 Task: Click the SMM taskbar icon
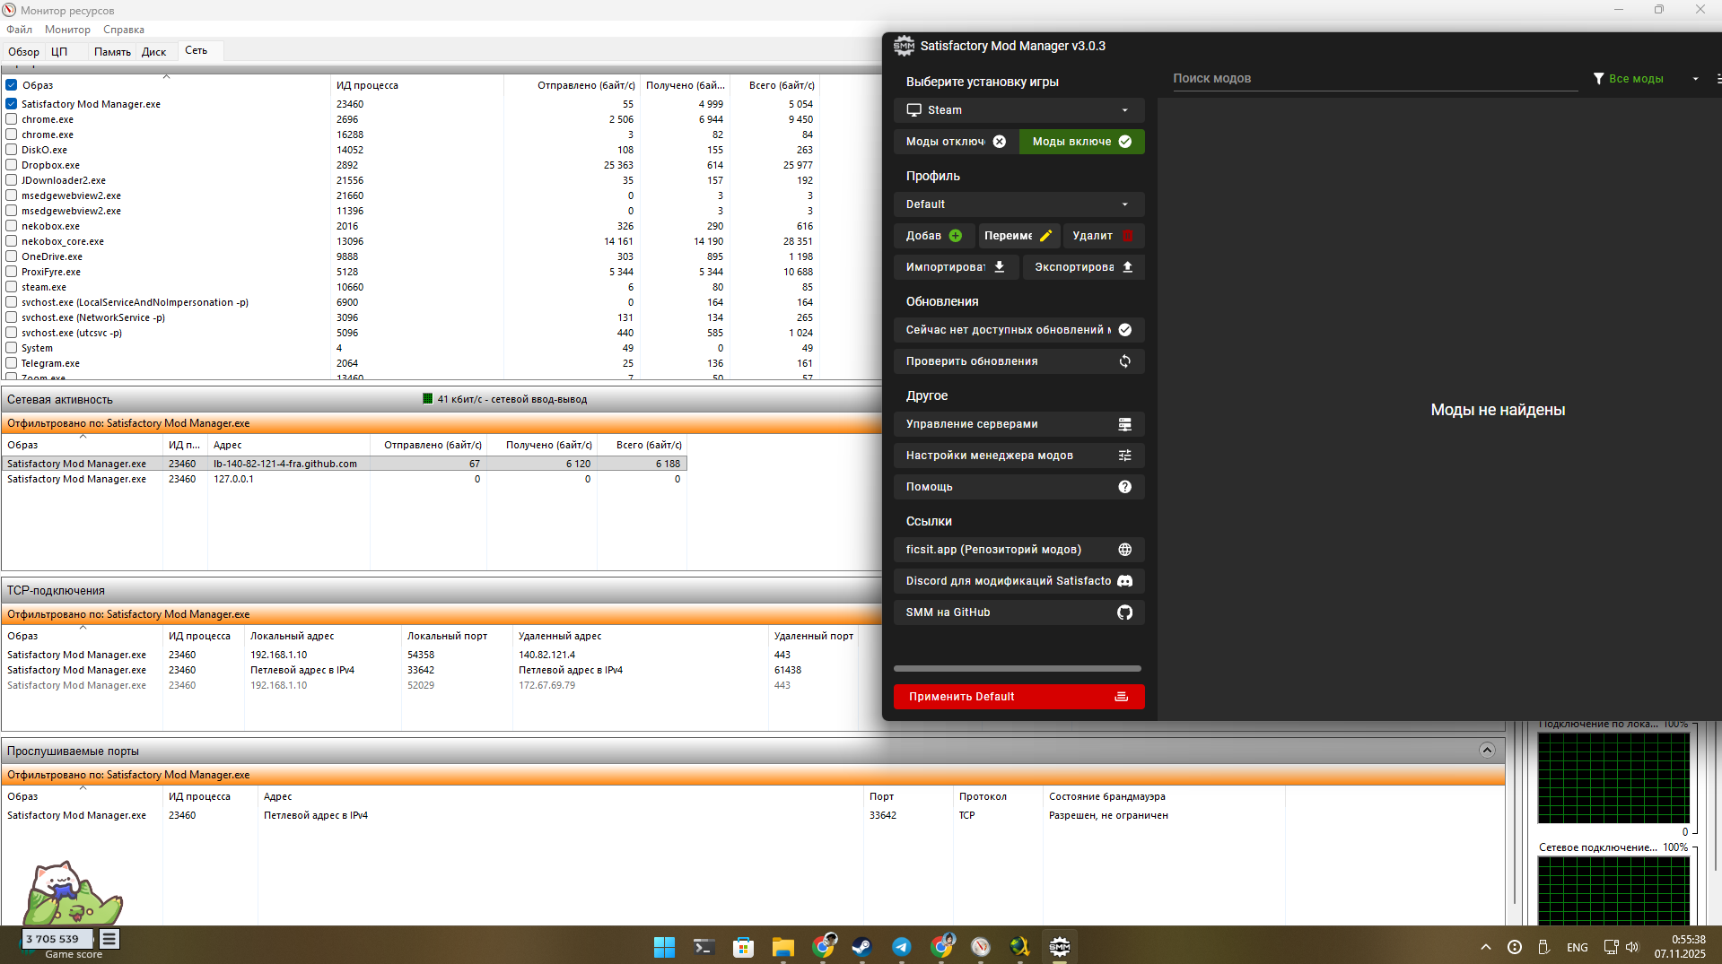[1060, 947]
